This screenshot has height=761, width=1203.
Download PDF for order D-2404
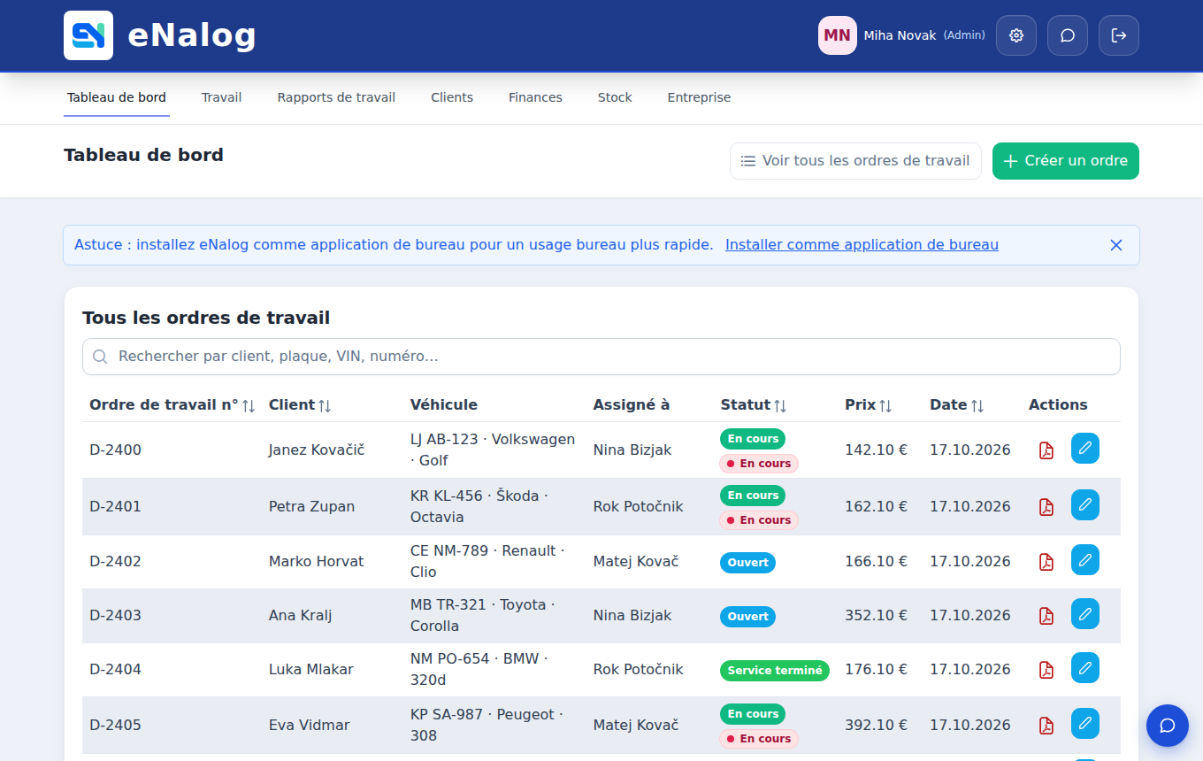1046,670
